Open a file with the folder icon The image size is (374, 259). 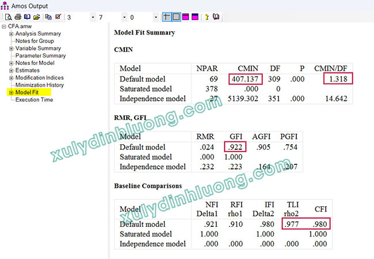point(36,17)
